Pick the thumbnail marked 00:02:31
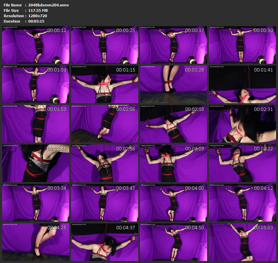The width and height of the screenshot is (278, 263). pos(242,124)
